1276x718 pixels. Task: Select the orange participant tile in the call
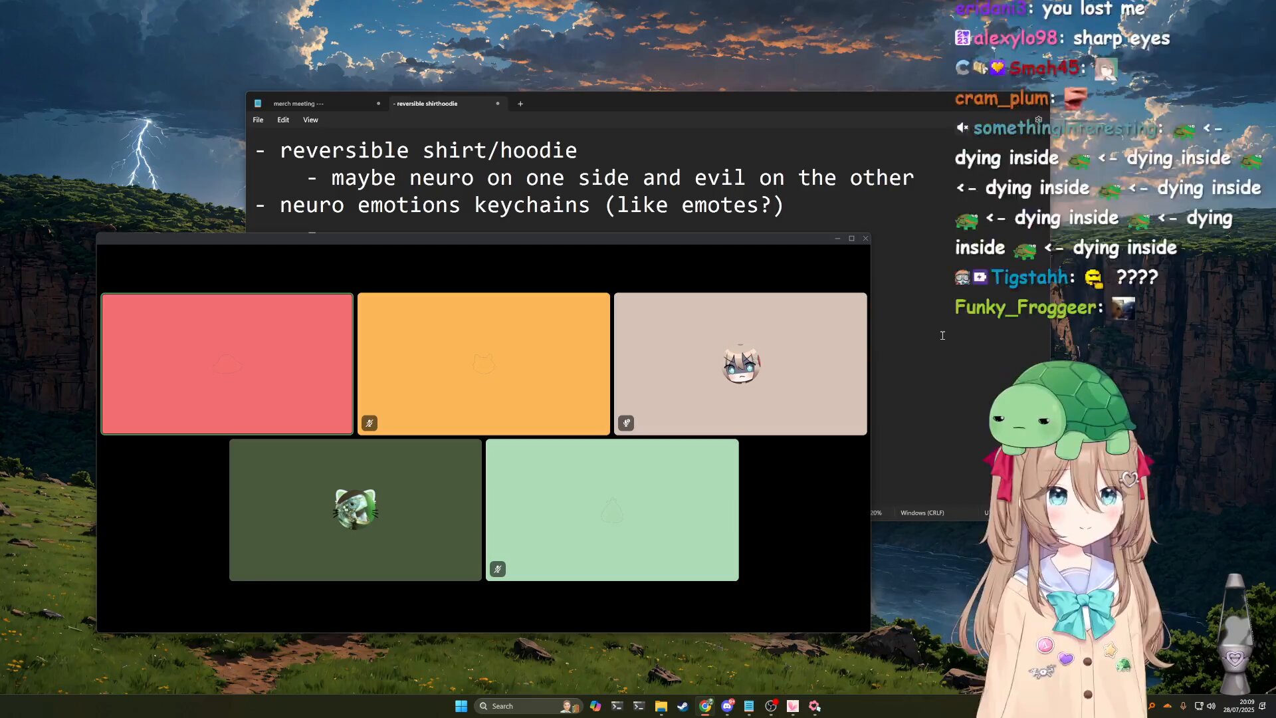pyautogui.click(x=484, y=364)
